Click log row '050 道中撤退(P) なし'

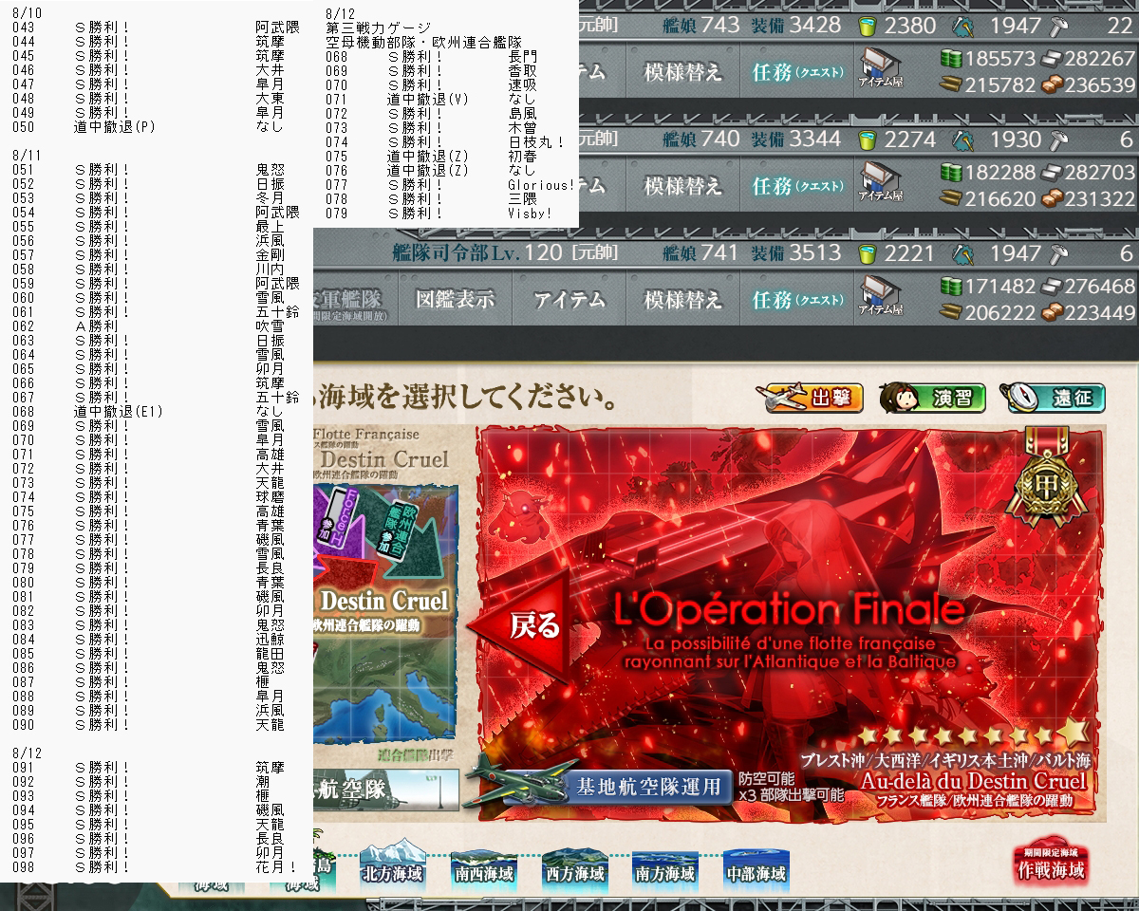coord(149,126)
